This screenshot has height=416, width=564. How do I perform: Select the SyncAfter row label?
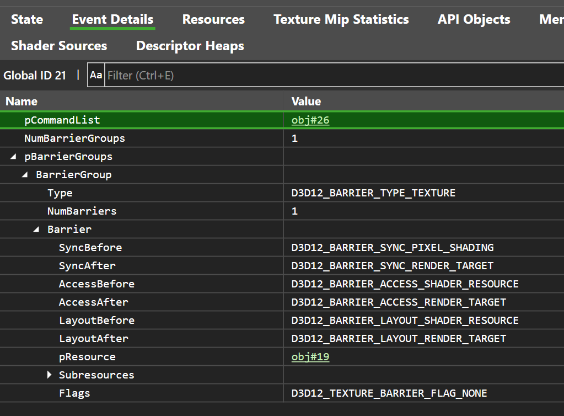(88, 266)
